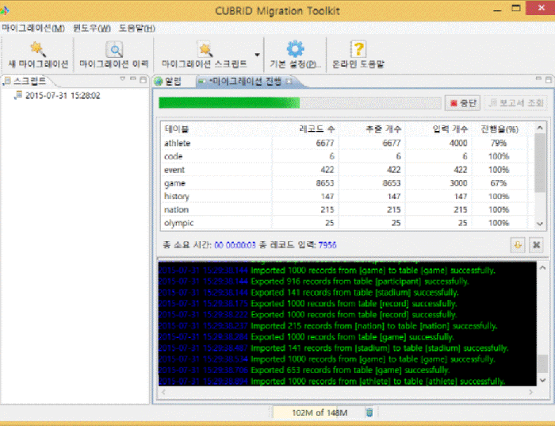555x426 pixels.
Task: Select script 2015-07-31 15:28:02 in tree
Action: (62, 95)
